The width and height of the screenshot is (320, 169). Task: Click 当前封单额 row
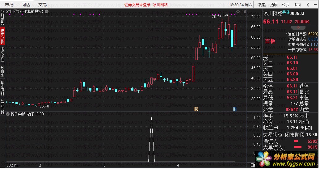(302, 34)
